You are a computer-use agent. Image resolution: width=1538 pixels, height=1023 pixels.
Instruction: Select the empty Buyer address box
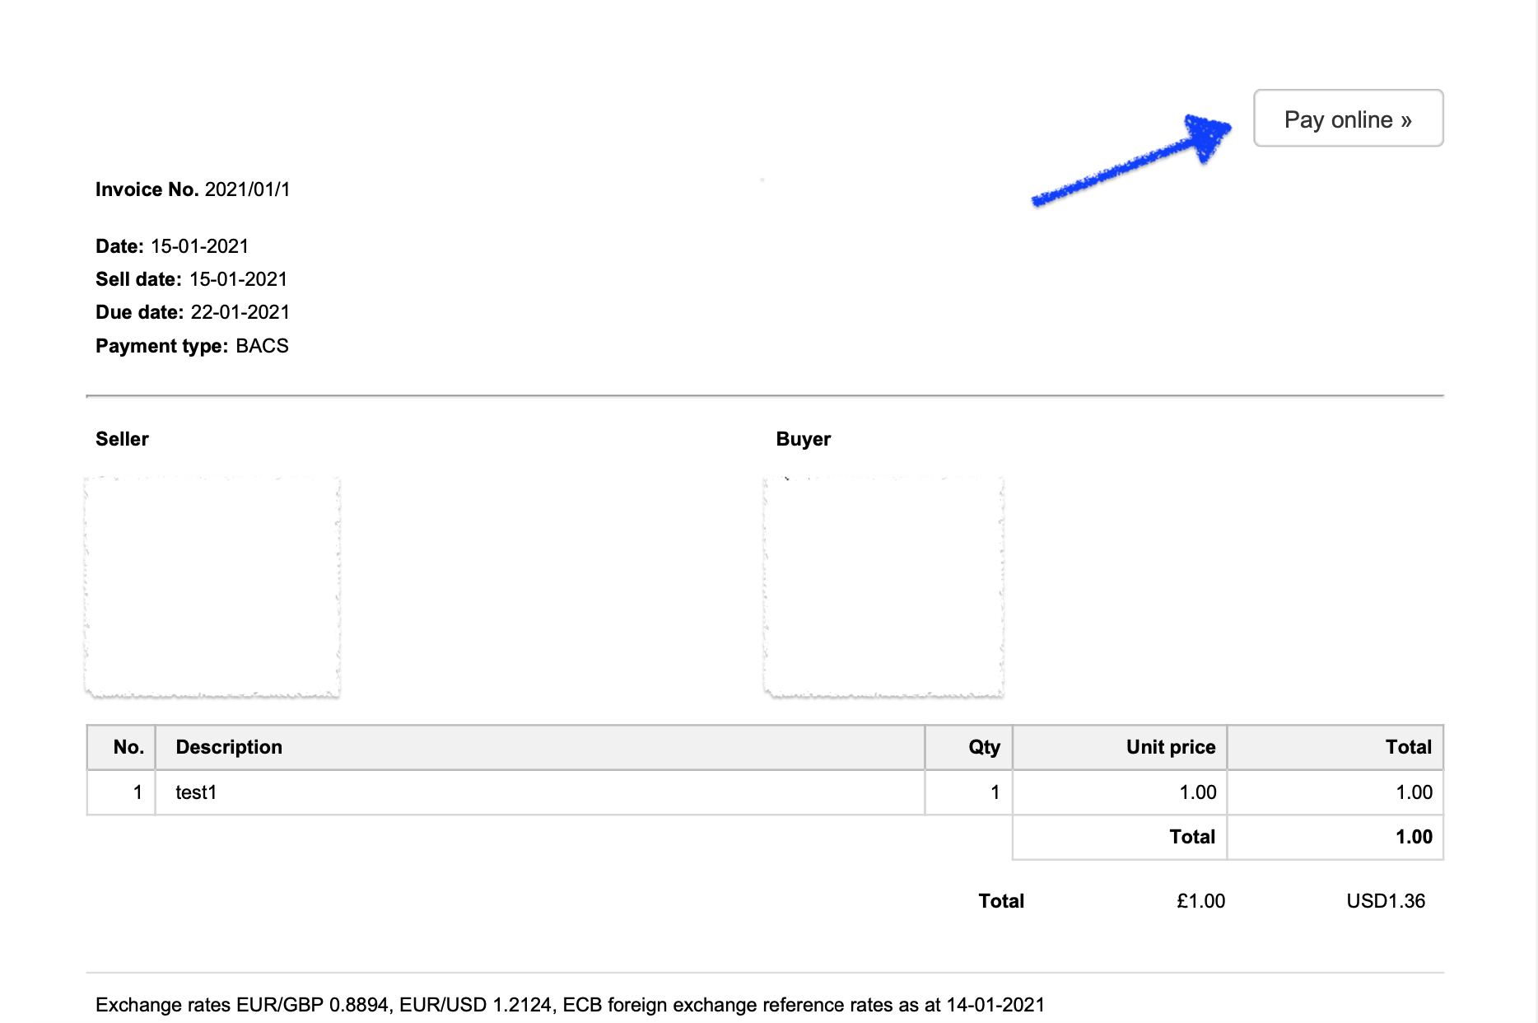click(x=883, y=585)
